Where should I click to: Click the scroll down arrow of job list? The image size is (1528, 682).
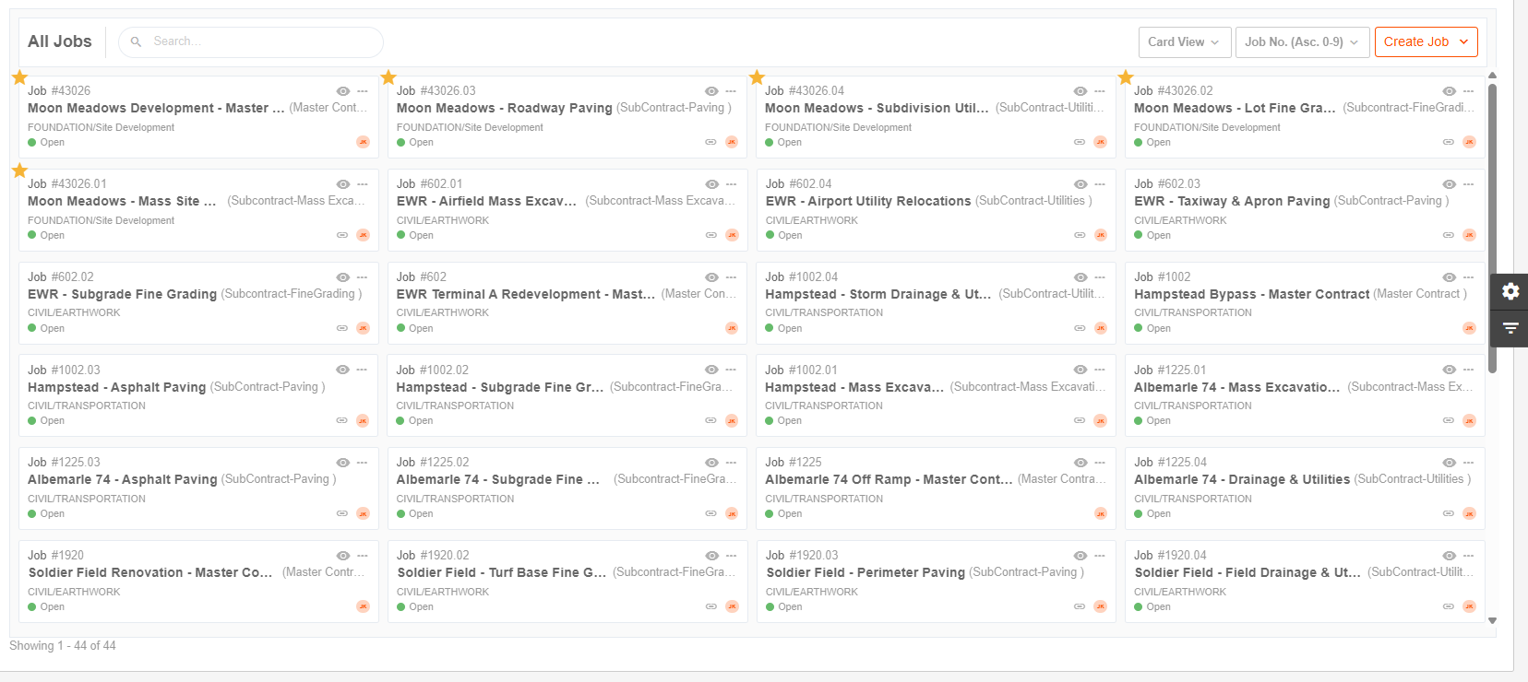coord(1492,621)
